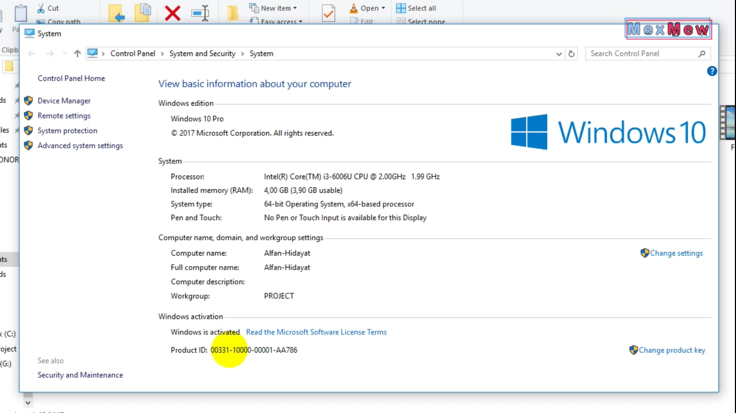Click Change settings link
This screenshot has height=413, width=736.
676,253
